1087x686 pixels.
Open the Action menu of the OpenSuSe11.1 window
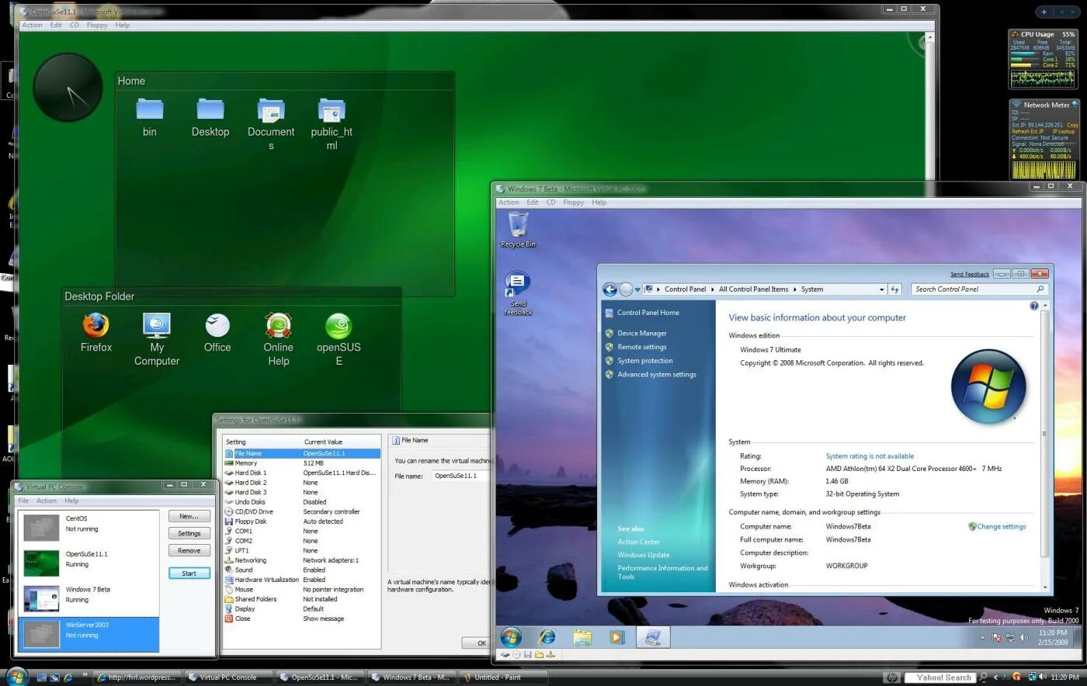pos(32,26)
